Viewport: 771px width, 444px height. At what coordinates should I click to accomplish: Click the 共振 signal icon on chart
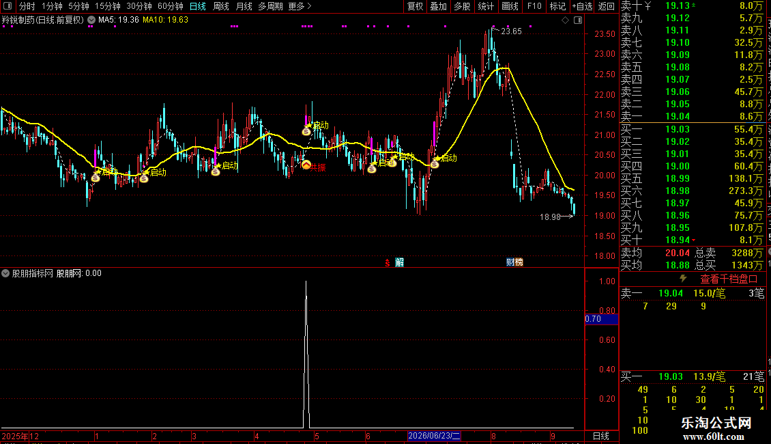306,165
